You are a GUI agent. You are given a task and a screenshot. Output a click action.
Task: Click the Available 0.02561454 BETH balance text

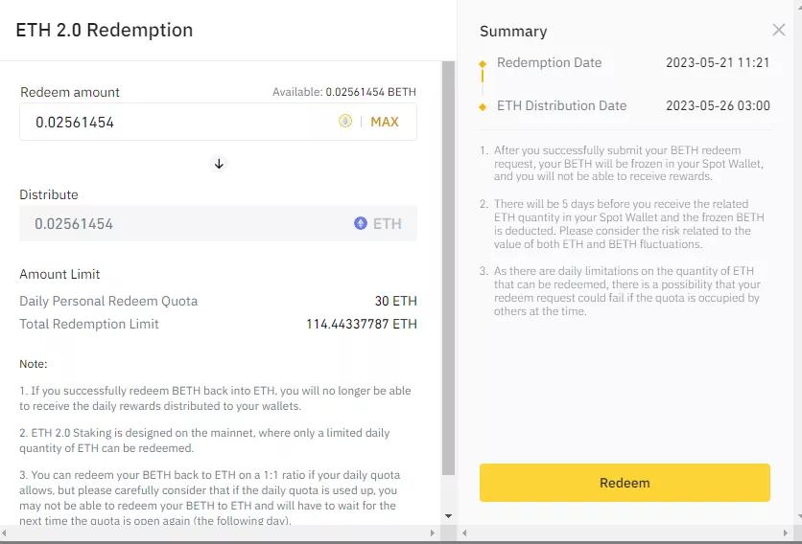point(344,92)
